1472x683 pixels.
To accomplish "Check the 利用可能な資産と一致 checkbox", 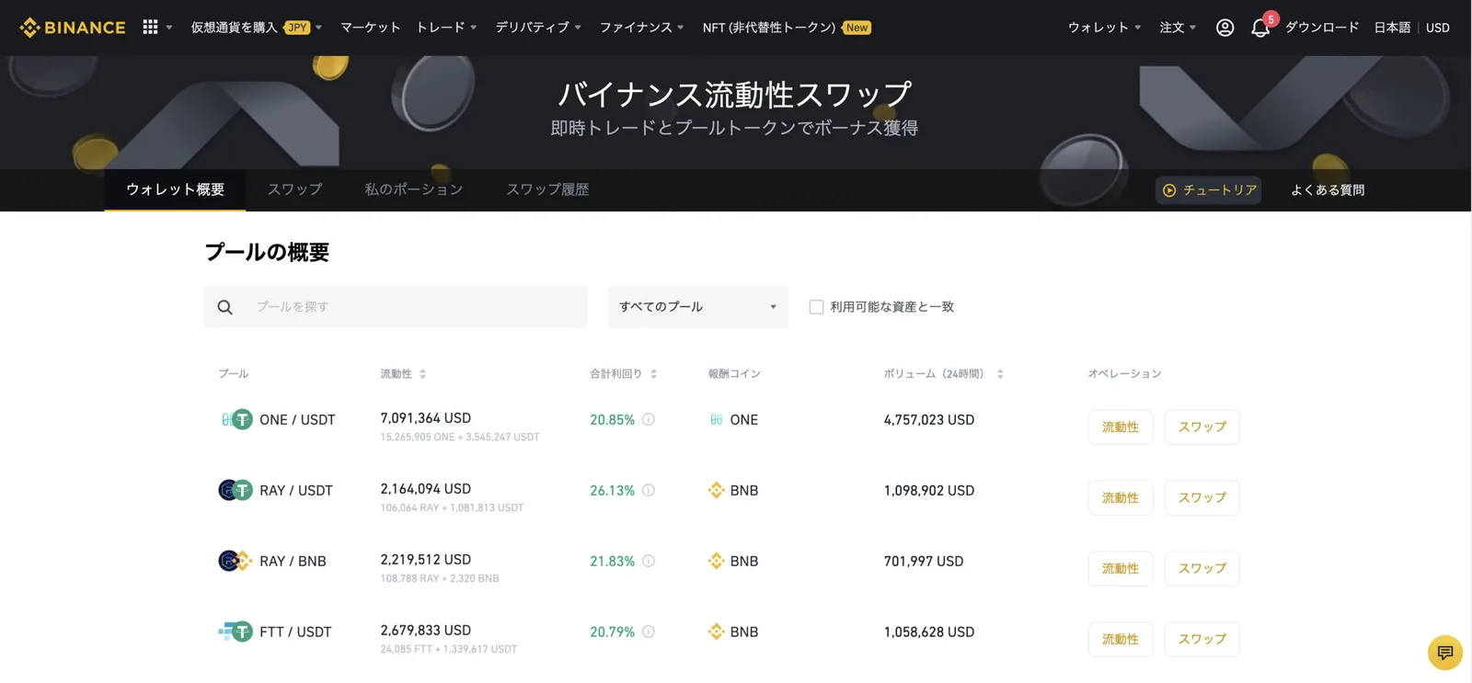I will click(x=816, y=307).
